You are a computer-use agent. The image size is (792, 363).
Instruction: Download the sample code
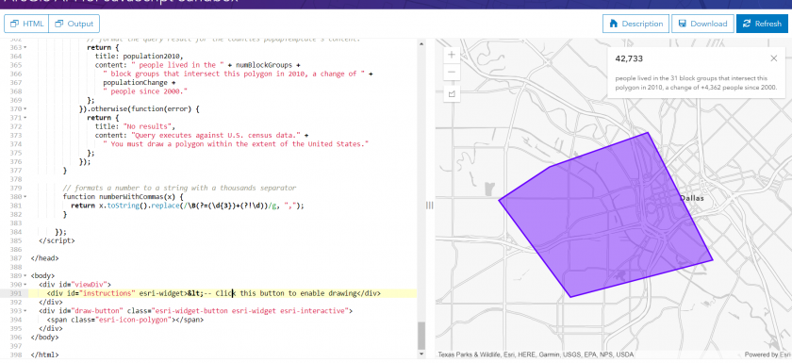[702, 24]
